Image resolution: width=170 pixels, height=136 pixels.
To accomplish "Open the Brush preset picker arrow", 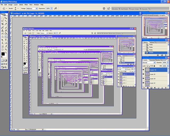I will (18, 8).
